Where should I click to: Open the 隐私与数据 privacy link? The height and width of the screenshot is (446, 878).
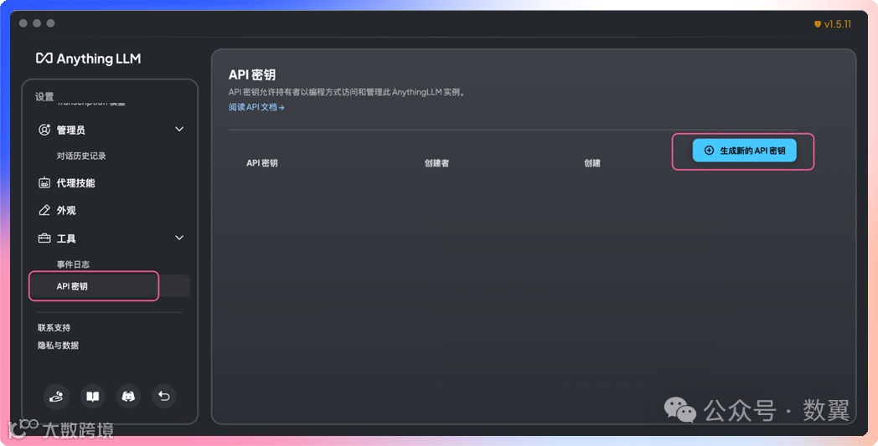[58, 346]
